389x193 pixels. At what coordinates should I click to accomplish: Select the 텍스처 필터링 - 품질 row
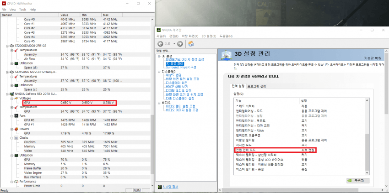point(300,169)
